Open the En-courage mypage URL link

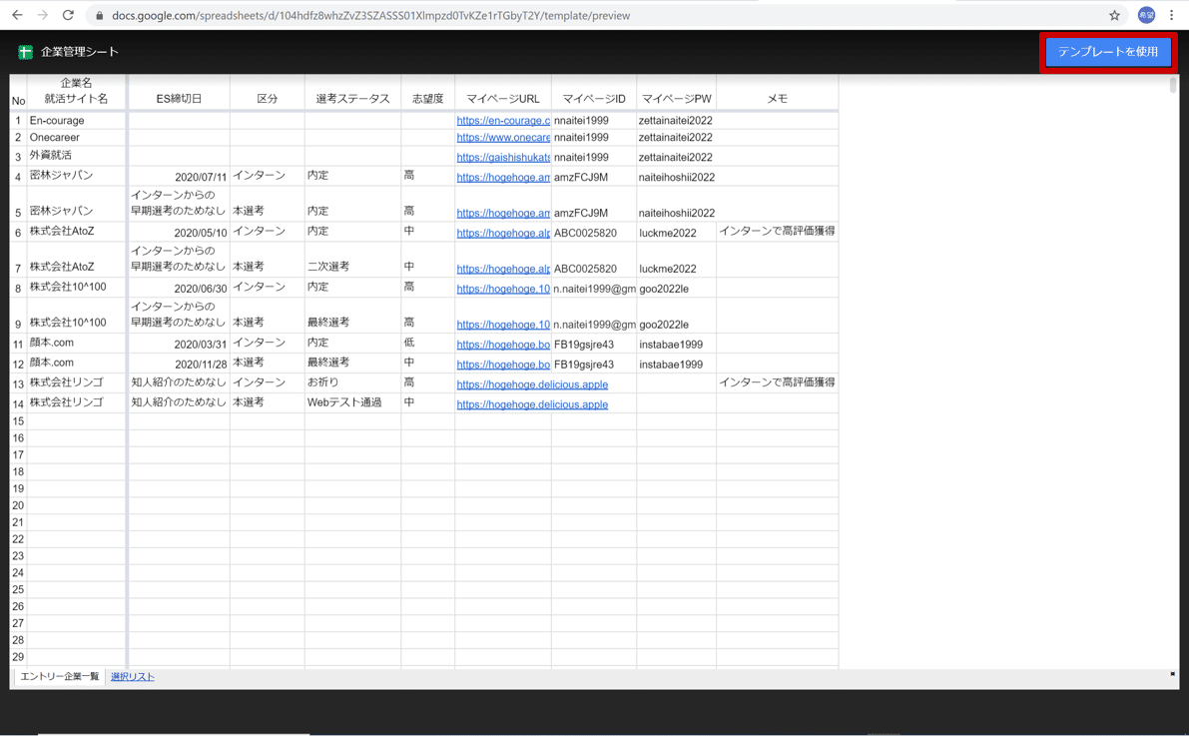503,120
